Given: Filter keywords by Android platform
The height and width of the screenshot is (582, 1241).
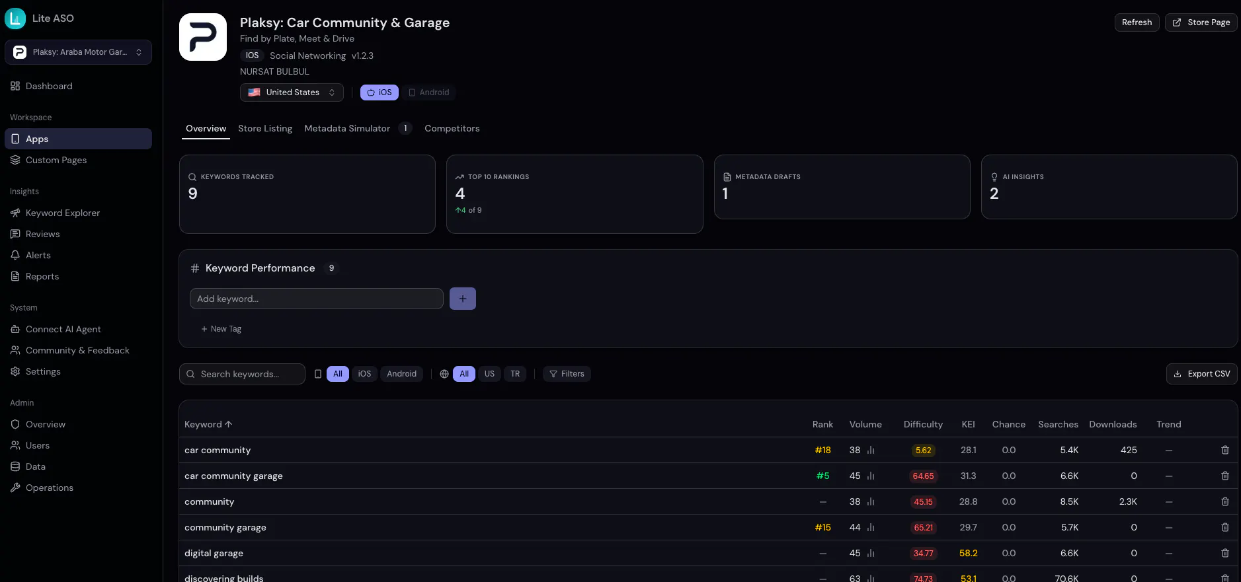Looking at the screenshot, I should point(401,374).
